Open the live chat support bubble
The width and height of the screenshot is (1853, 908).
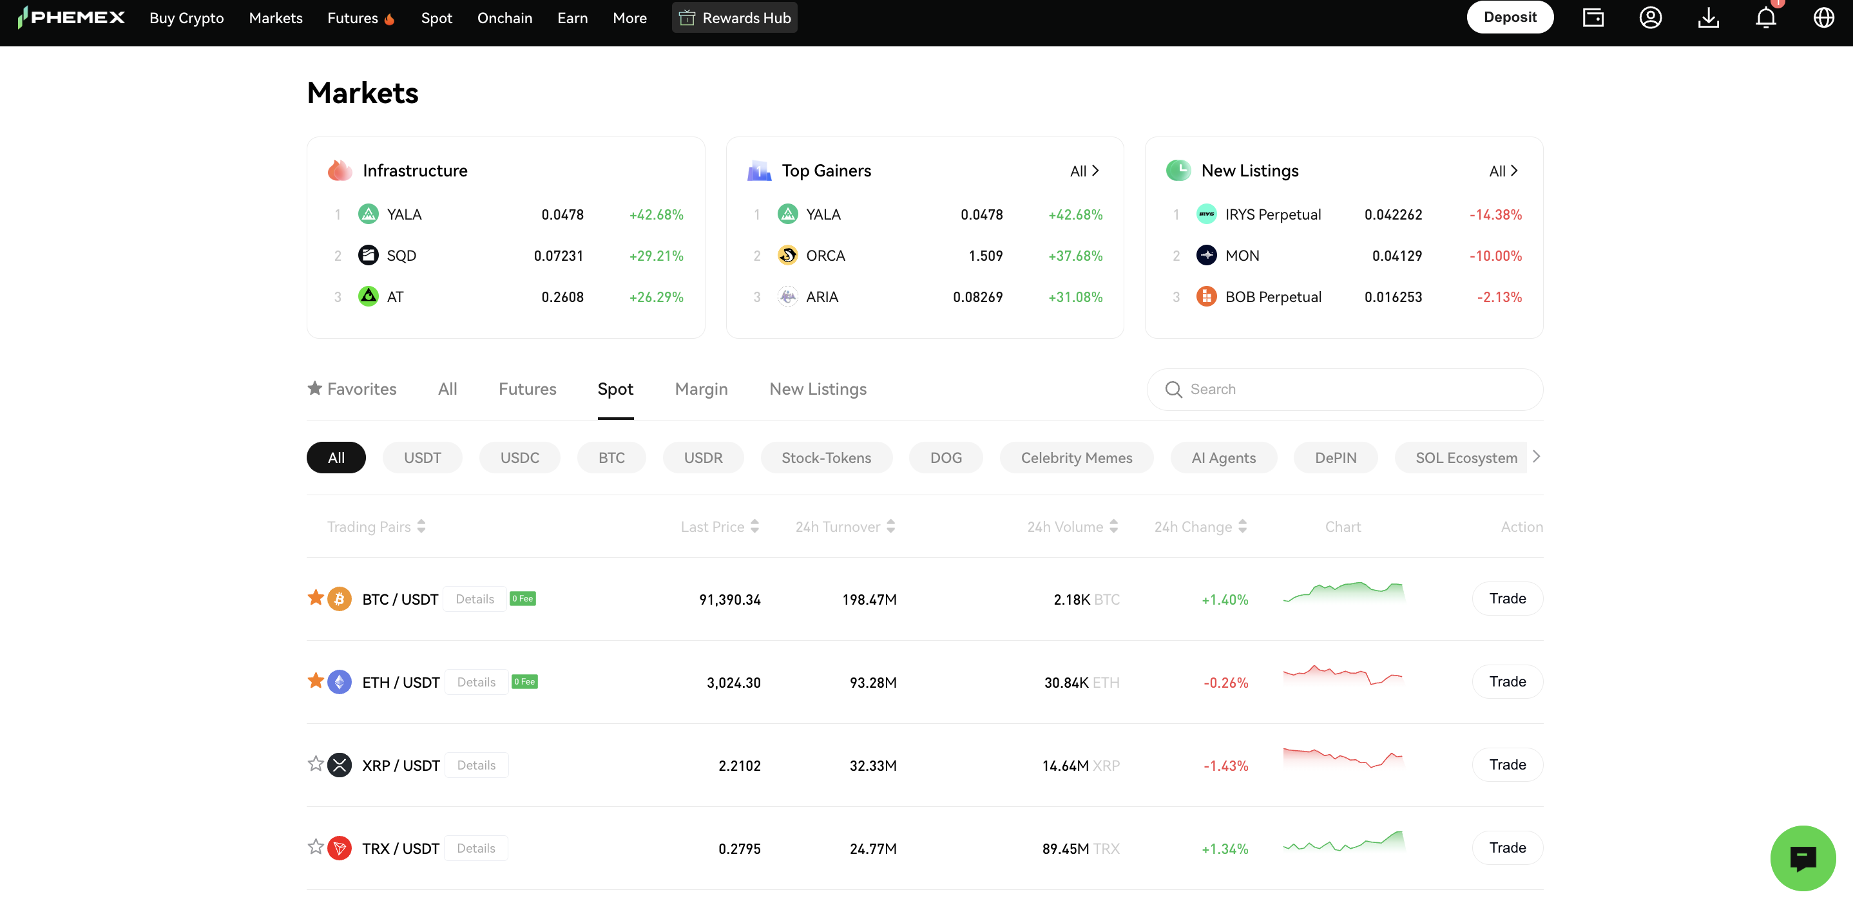coord(1803,858)
